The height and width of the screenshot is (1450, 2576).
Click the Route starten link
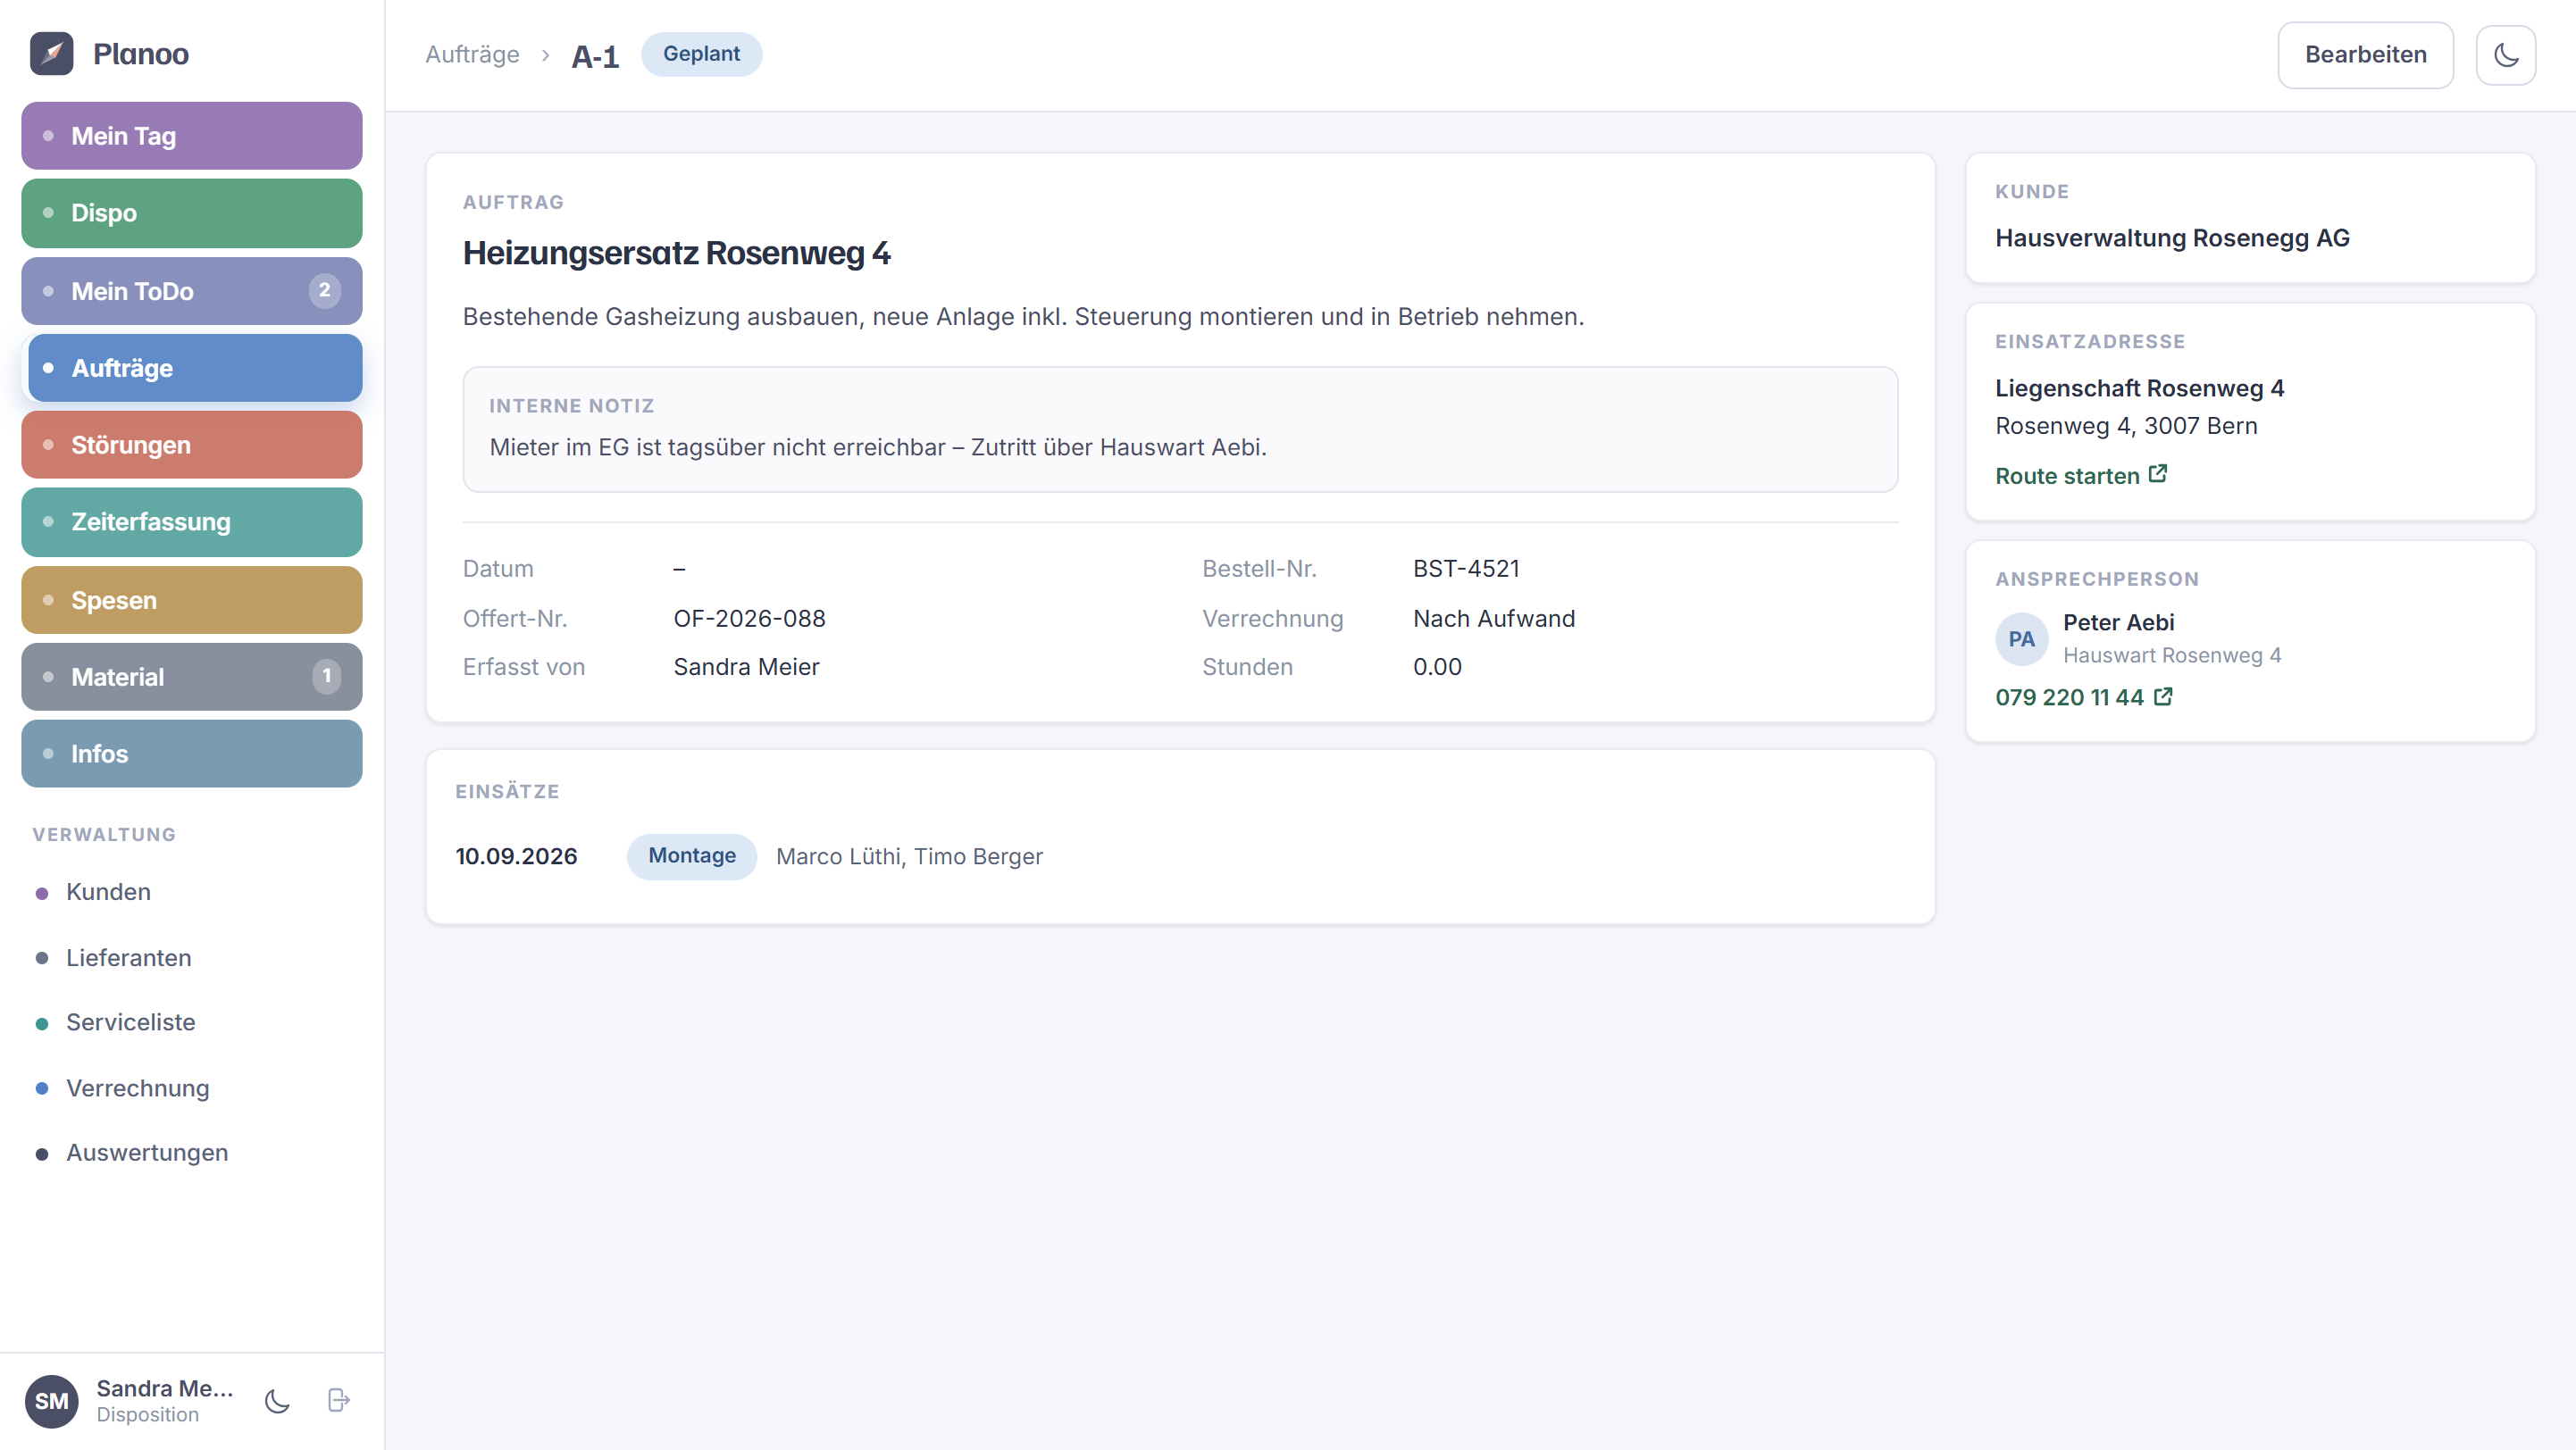coord(2080,476)
